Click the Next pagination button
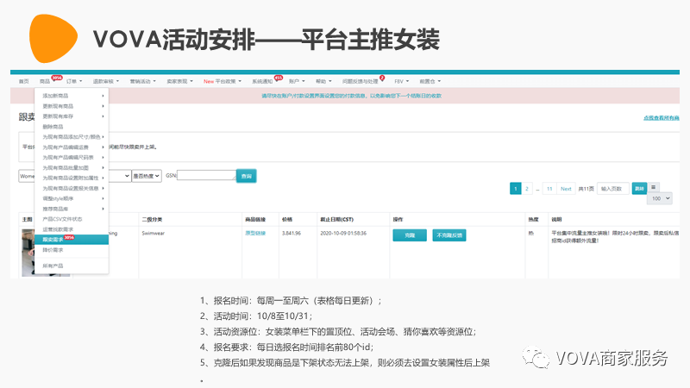The height and width of the screenshot is (388, 690). coord(565,188)
